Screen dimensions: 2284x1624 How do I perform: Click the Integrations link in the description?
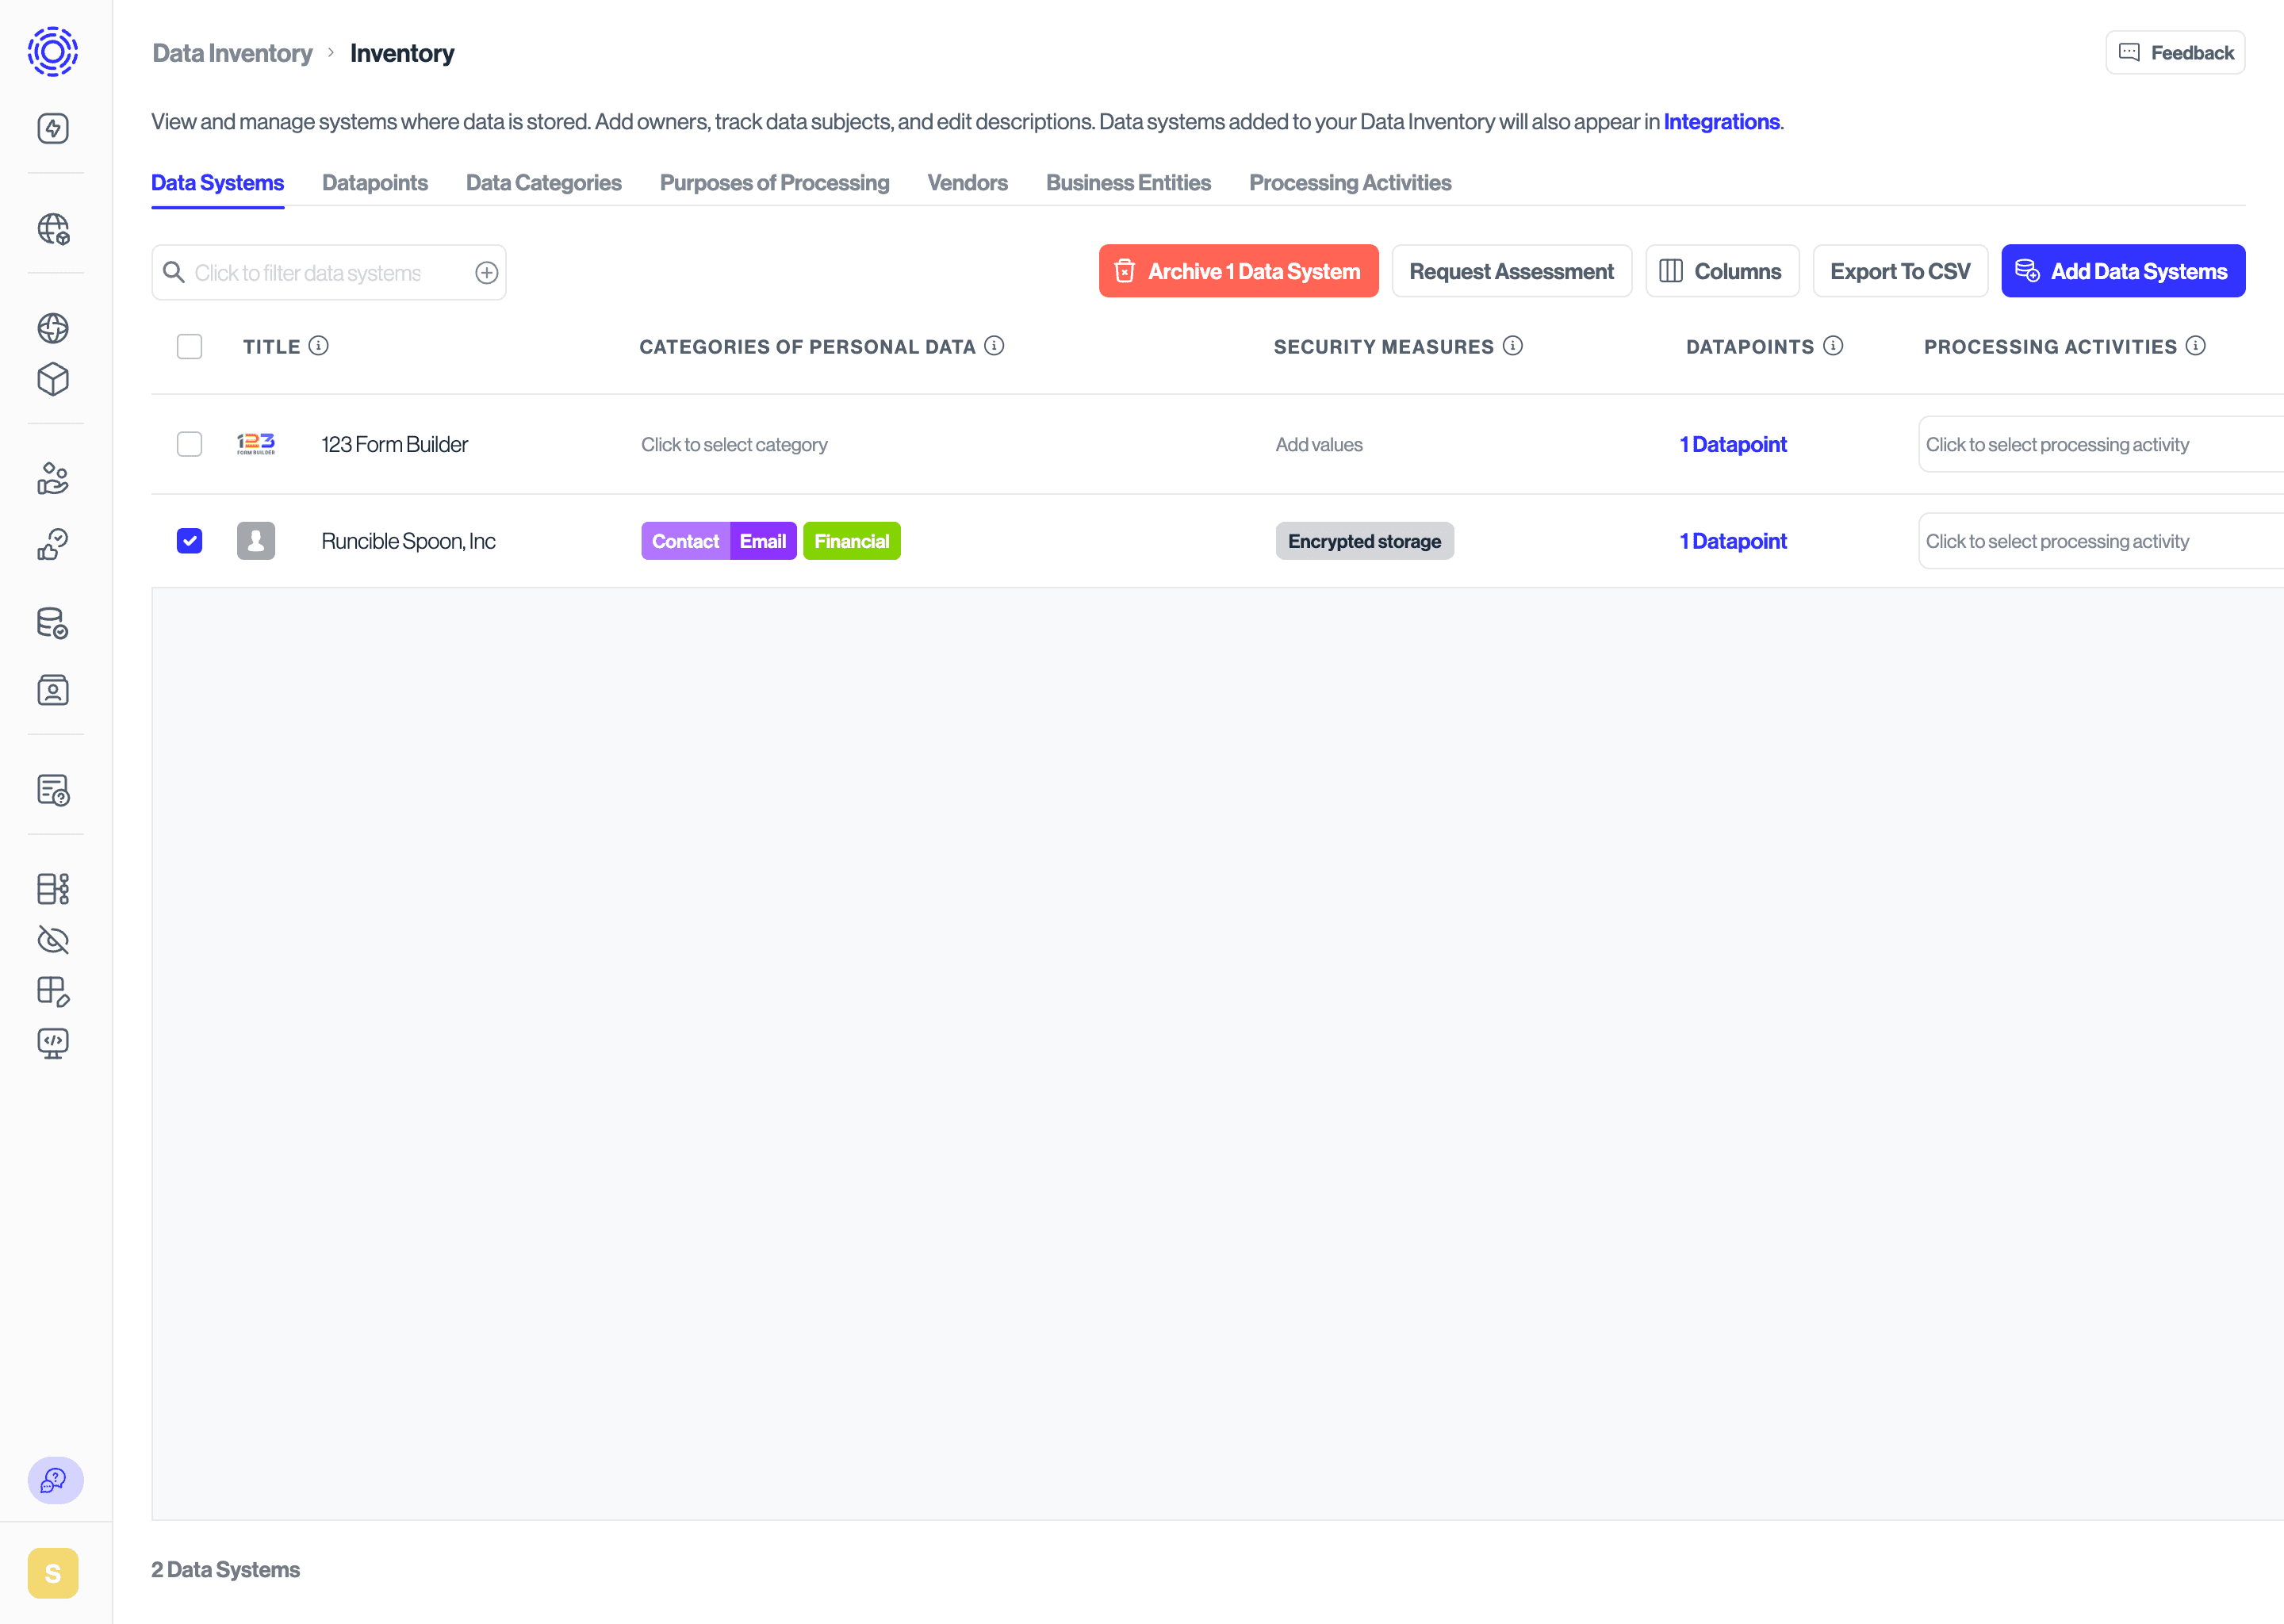point(1721,121)
